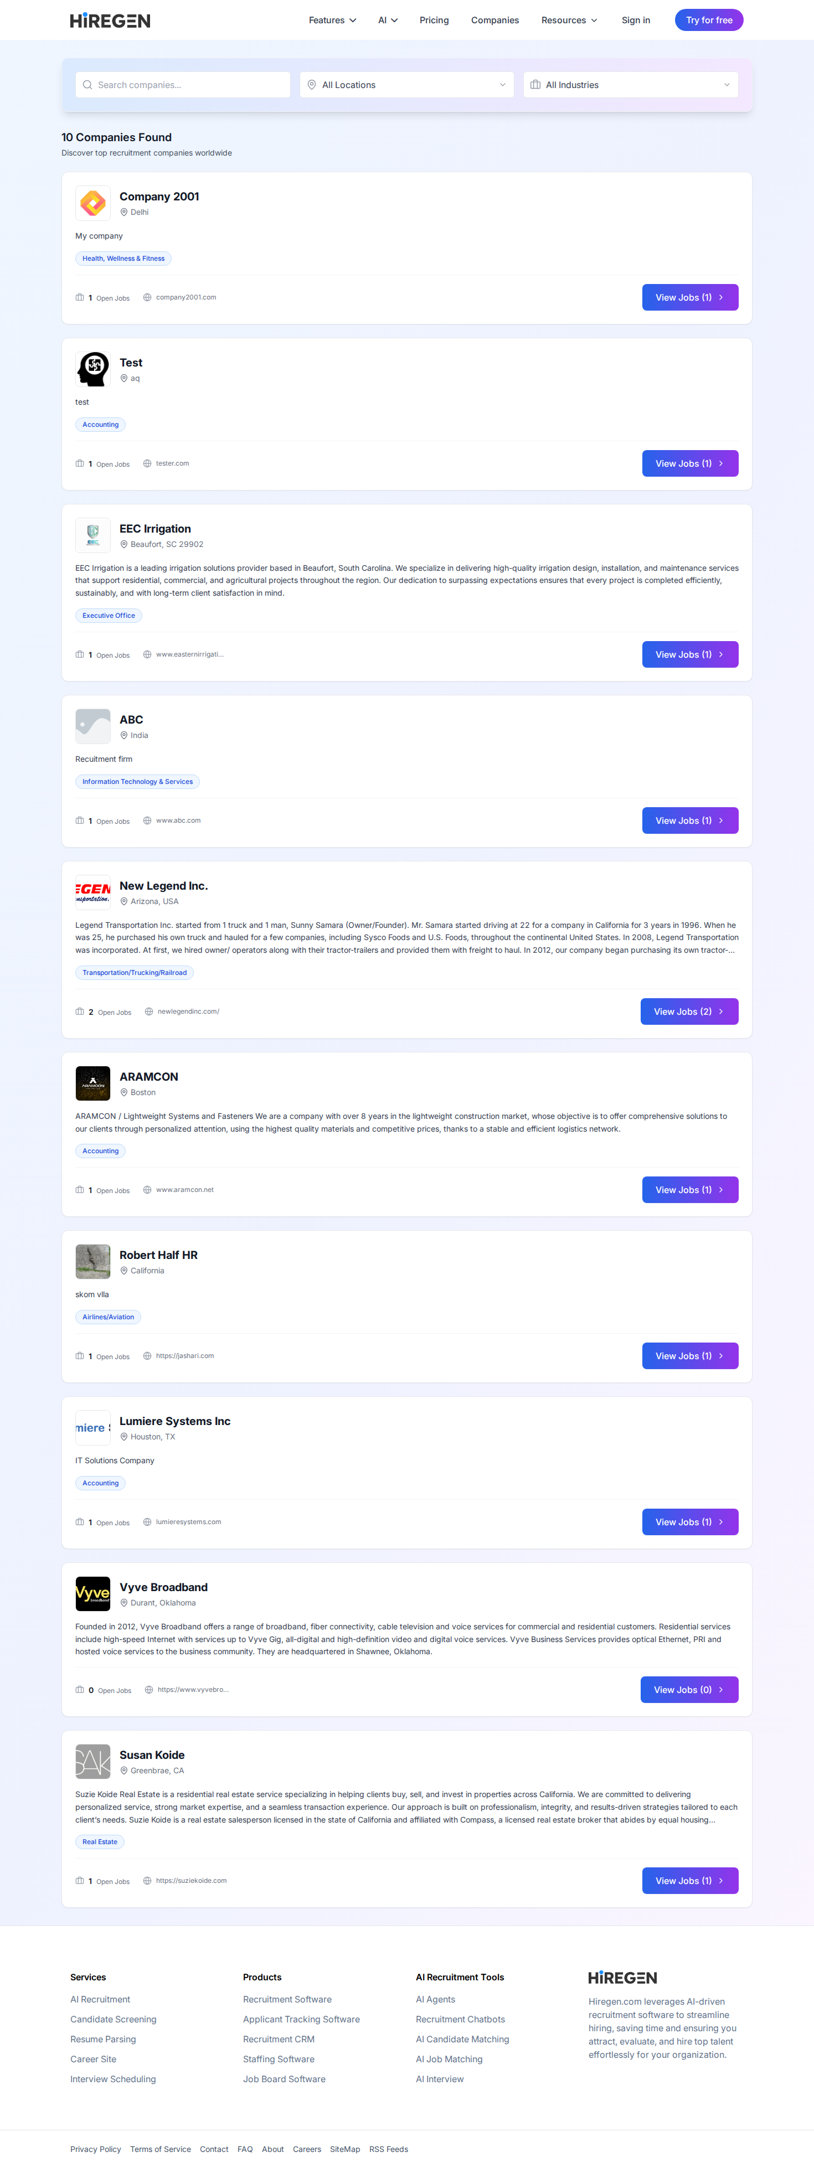Click the Test company head logo
Viewport: 814px width, 2168px height.
pos(92,369)
